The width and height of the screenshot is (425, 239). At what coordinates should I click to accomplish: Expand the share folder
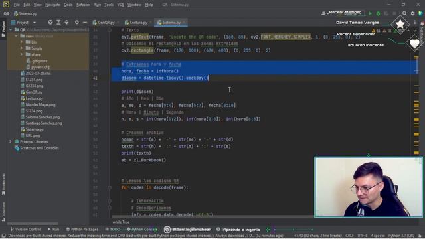tap(21, 54)
